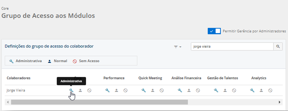The width and height of the screenshot is (288, 111).
Task: Set Gestão de Talentos to Normal access
Action: 225,90
